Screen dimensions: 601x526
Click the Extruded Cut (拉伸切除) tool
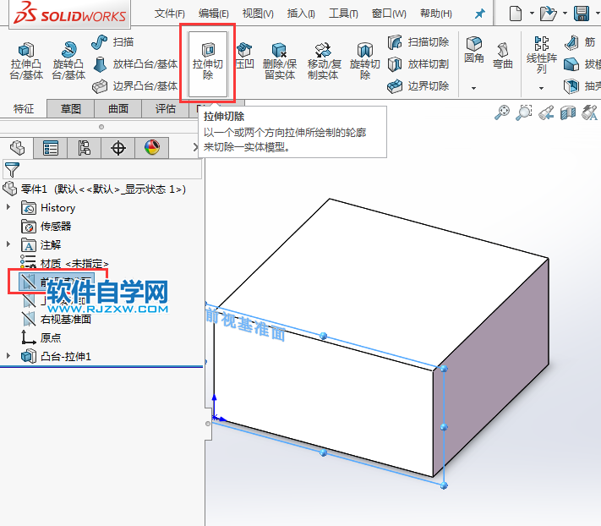point(208,63)
